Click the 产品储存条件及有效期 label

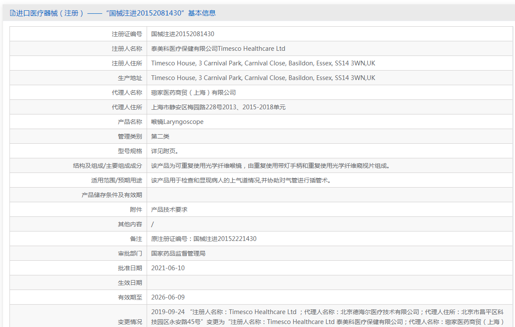[x=112, y=195]
